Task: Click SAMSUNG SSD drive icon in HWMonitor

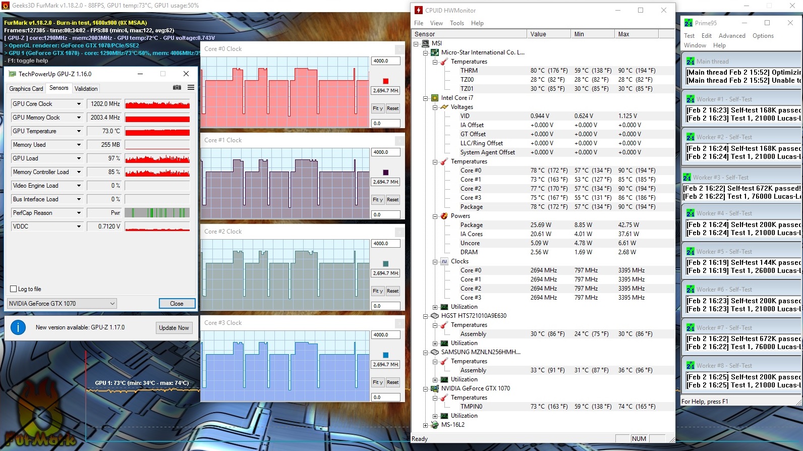Action: coord(435,352)
